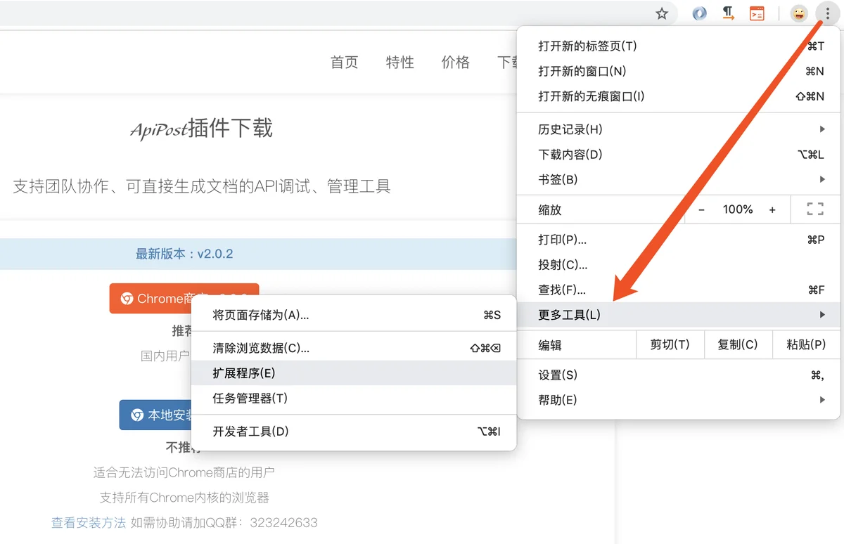Open the 查看安装方法 link

(89, 523)
